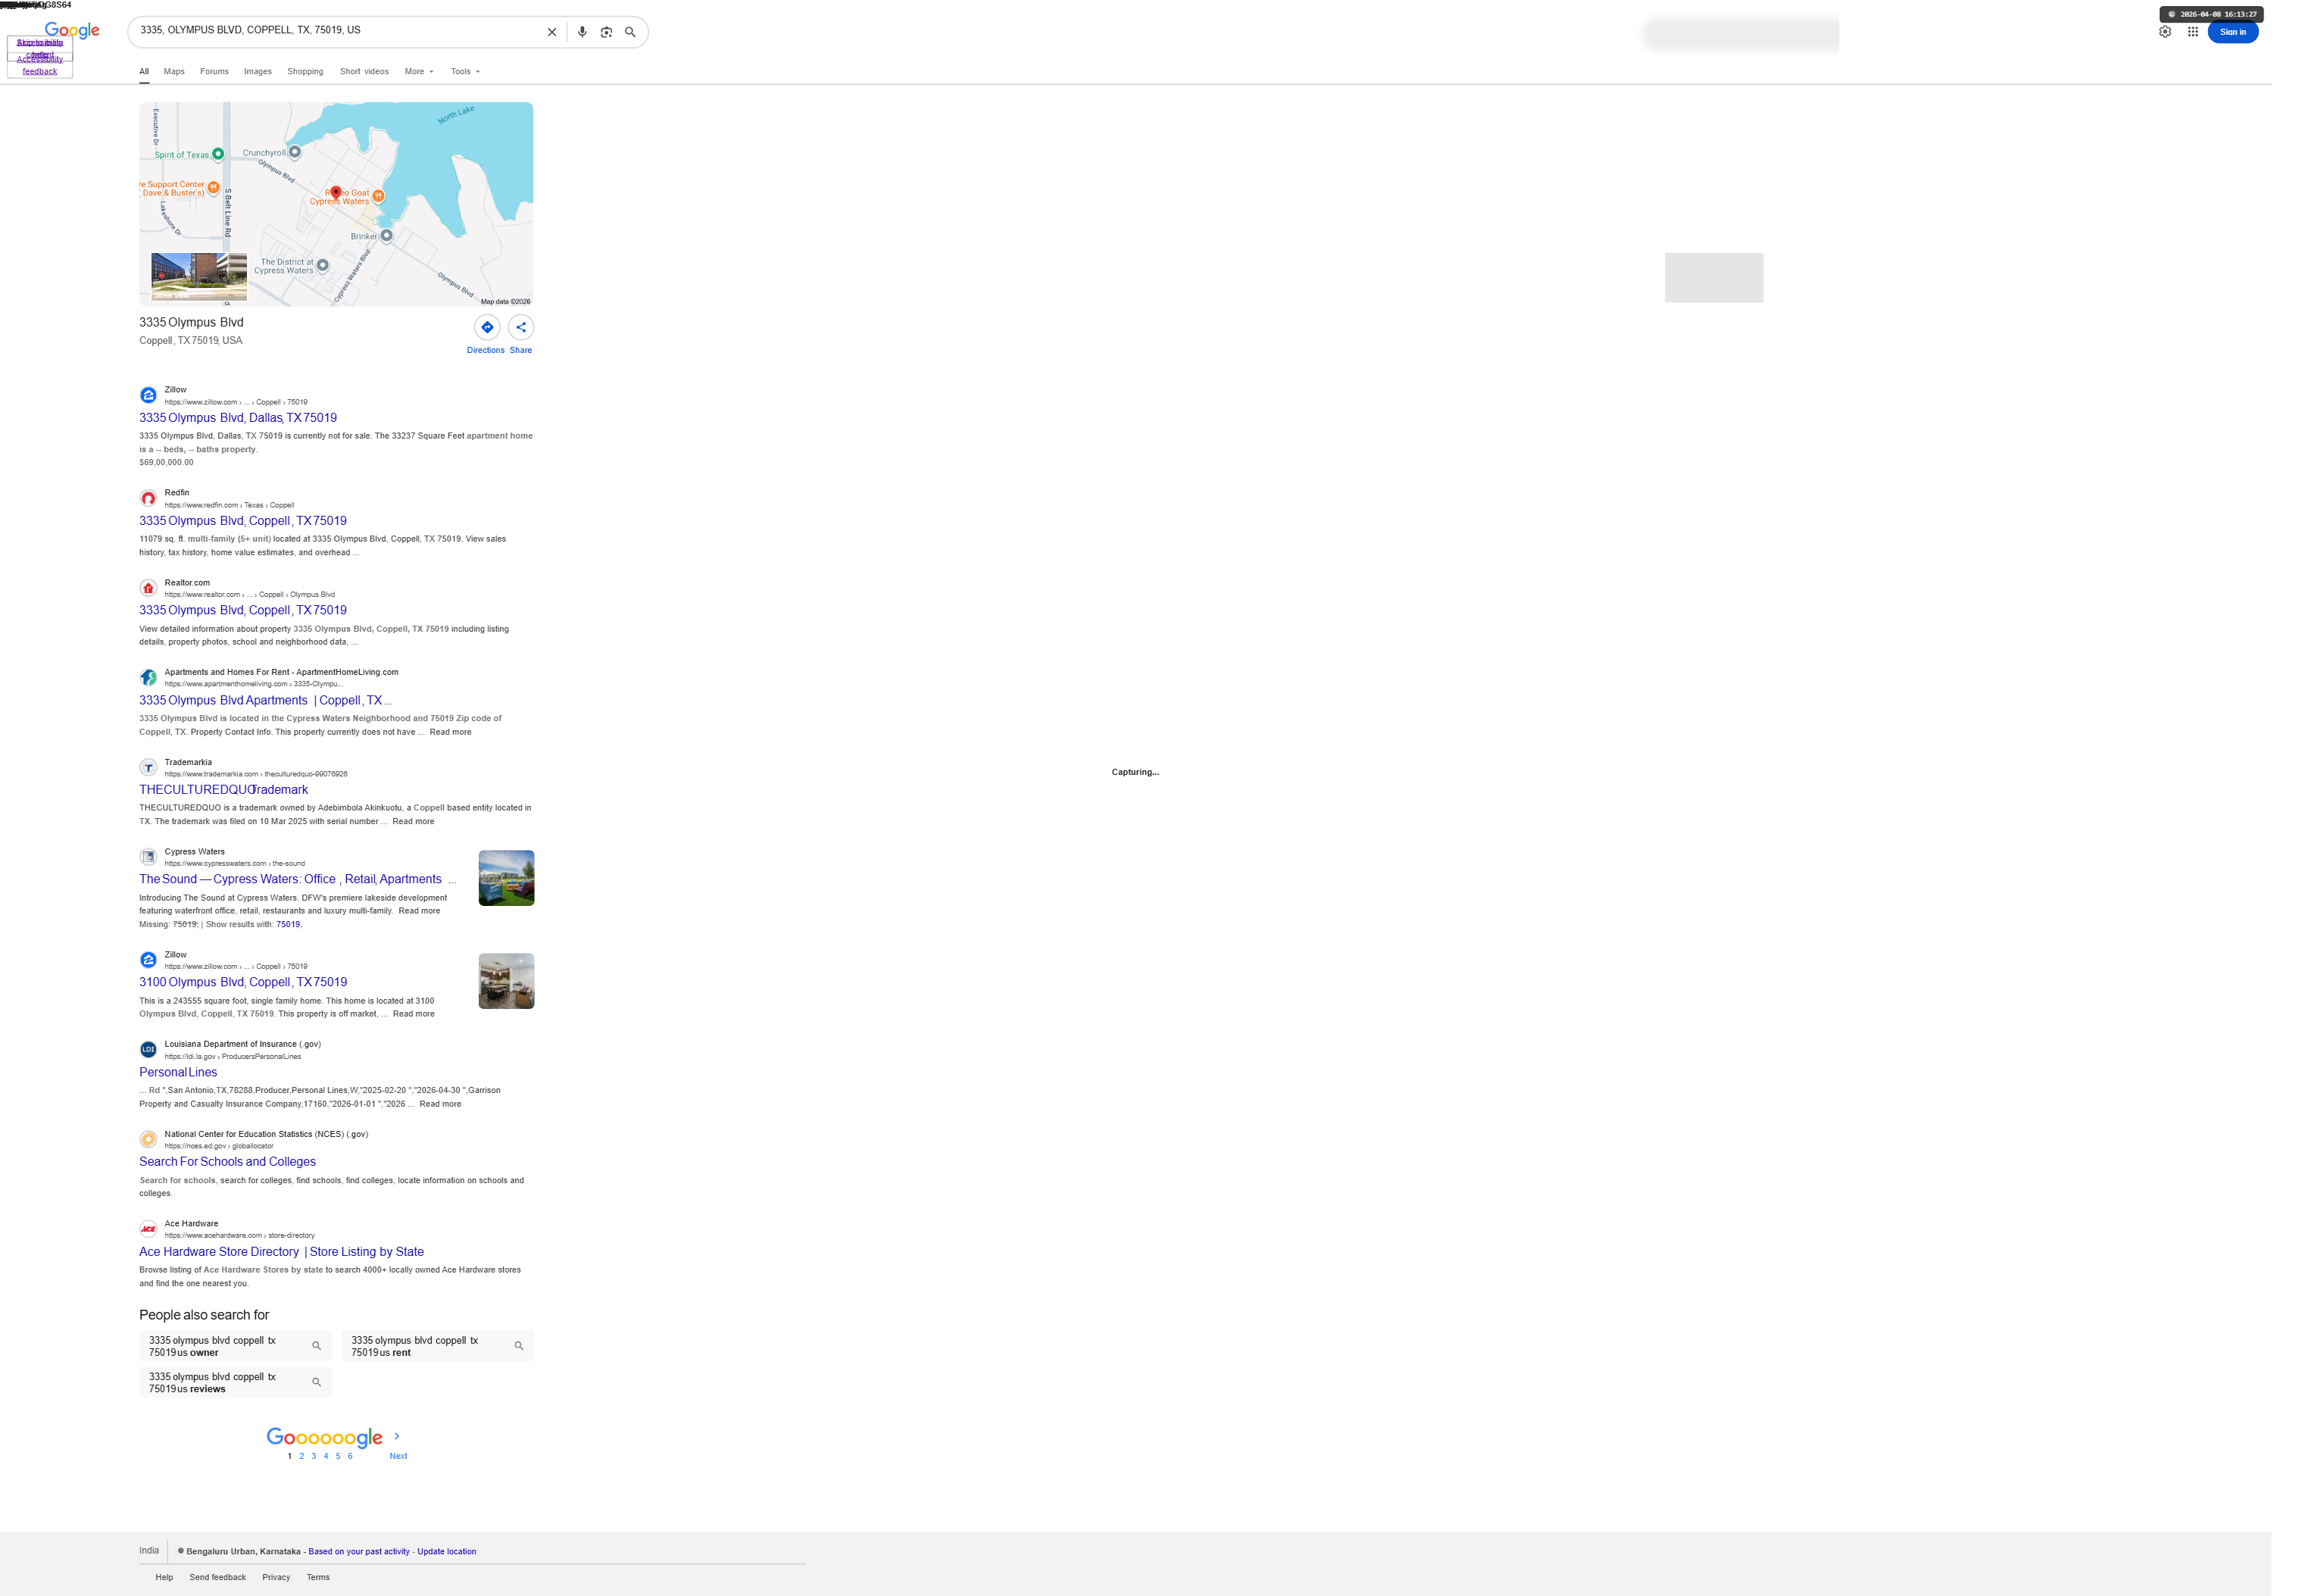Open Directions for 3335 Olympus Blvd
This screenshot has width=2299, height=1596.
pyautogui.click(x=487, y=327)
